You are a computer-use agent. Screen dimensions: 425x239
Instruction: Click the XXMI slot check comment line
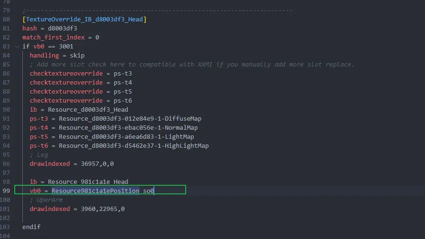coord(192,64)
